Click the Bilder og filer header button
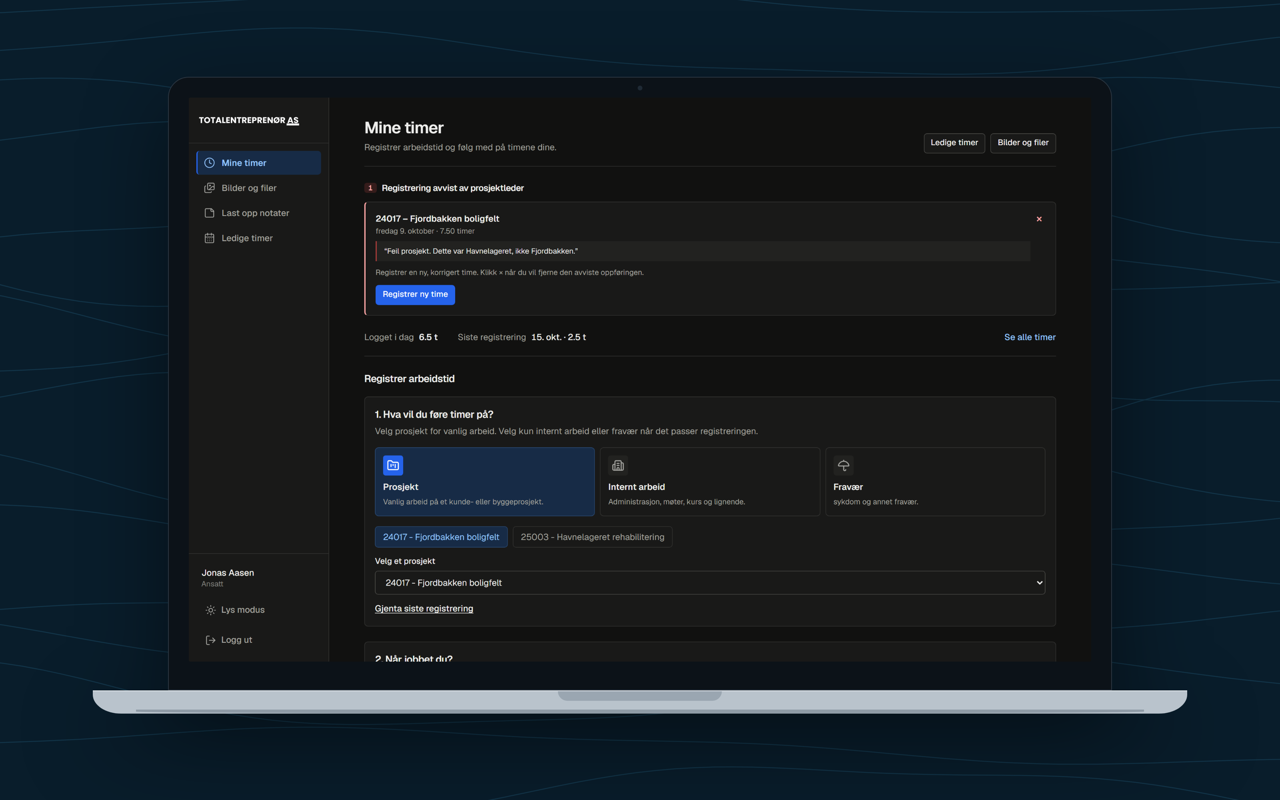 click(x=1023, y=143)
